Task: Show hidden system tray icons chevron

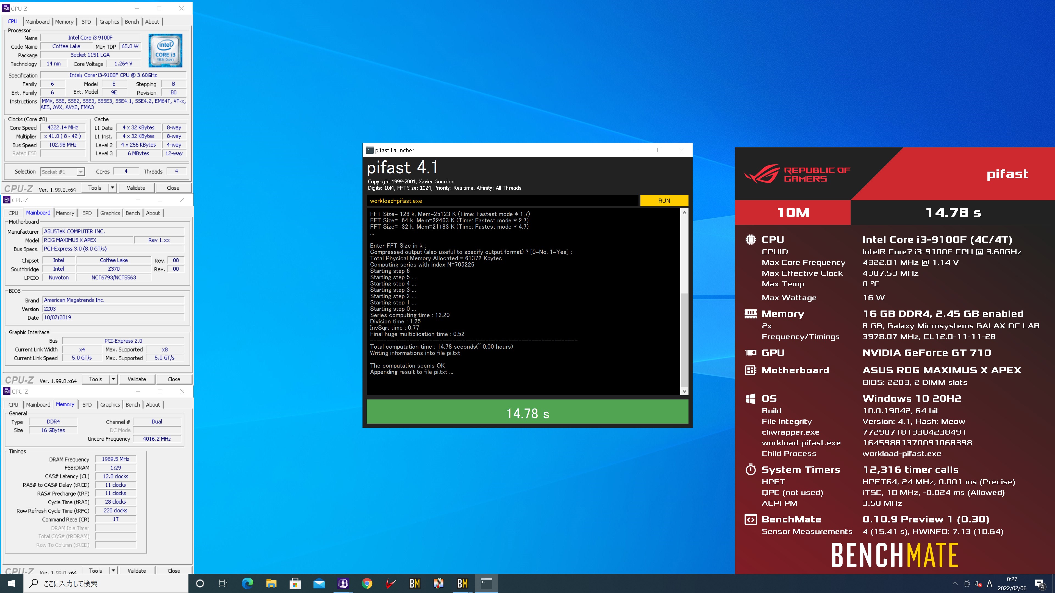Action: click(x=955, y=584)
